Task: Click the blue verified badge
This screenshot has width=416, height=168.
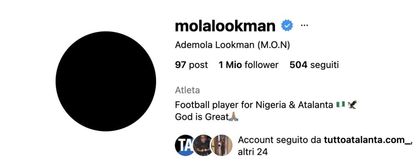Action: pos(287,26)
